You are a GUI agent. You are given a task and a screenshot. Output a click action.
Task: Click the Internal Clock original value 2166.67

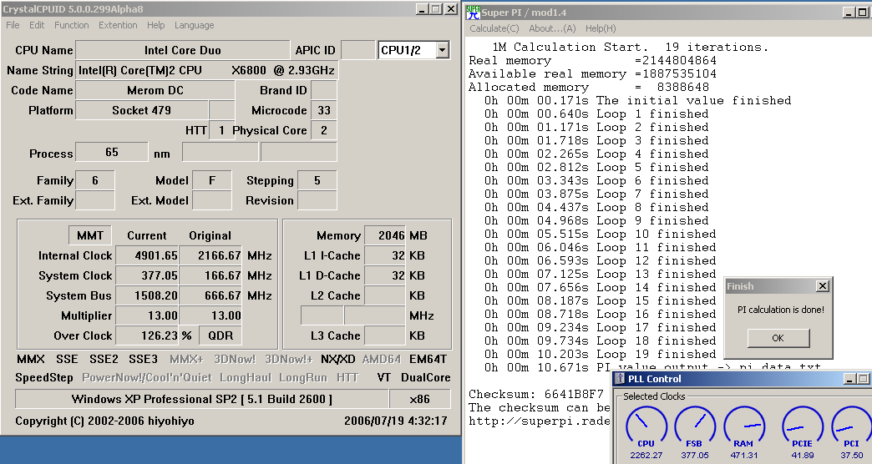(210, 255)
